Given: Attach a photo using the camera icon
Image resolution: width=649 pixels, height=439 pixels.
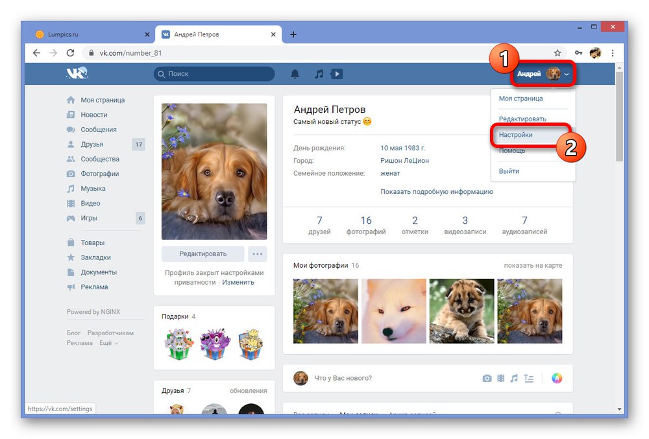Looking at the screenshot, I should (x=487, y=377).
